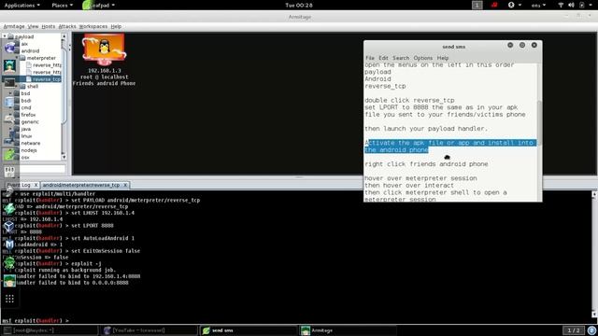Click the volume speaker icon
Viewport: 598px width, 336px height.
[571, 5]
